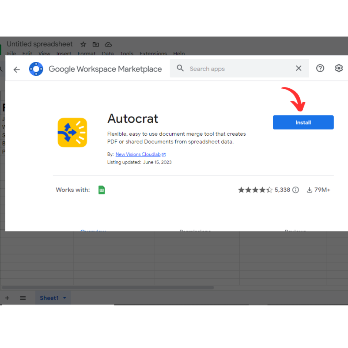This screenshot has height=348, width=348.
Task: Click the Autocrat description text
Action: (x=177, y=138)
